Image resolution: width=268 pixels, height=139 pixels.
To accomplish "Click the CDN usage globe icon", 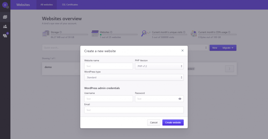I will coord(194,34).
